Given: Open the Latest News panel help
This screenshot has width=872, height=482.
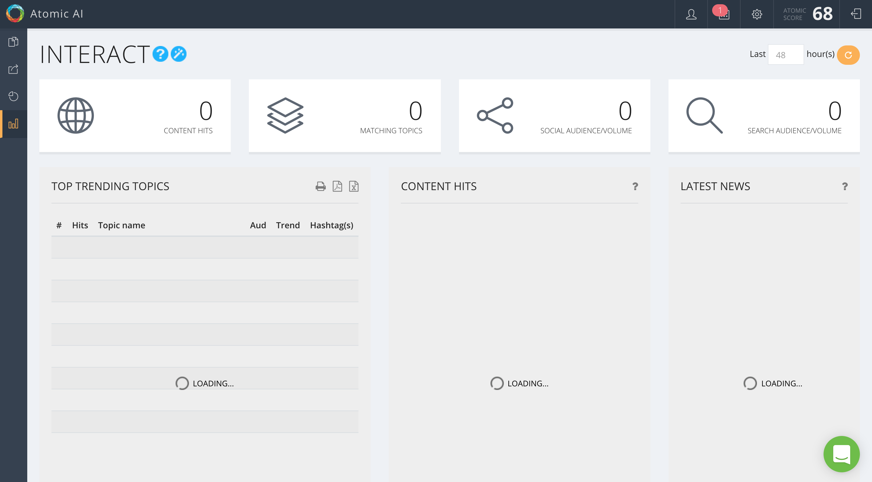Looking at the screenshot, I should pos(844,186).
